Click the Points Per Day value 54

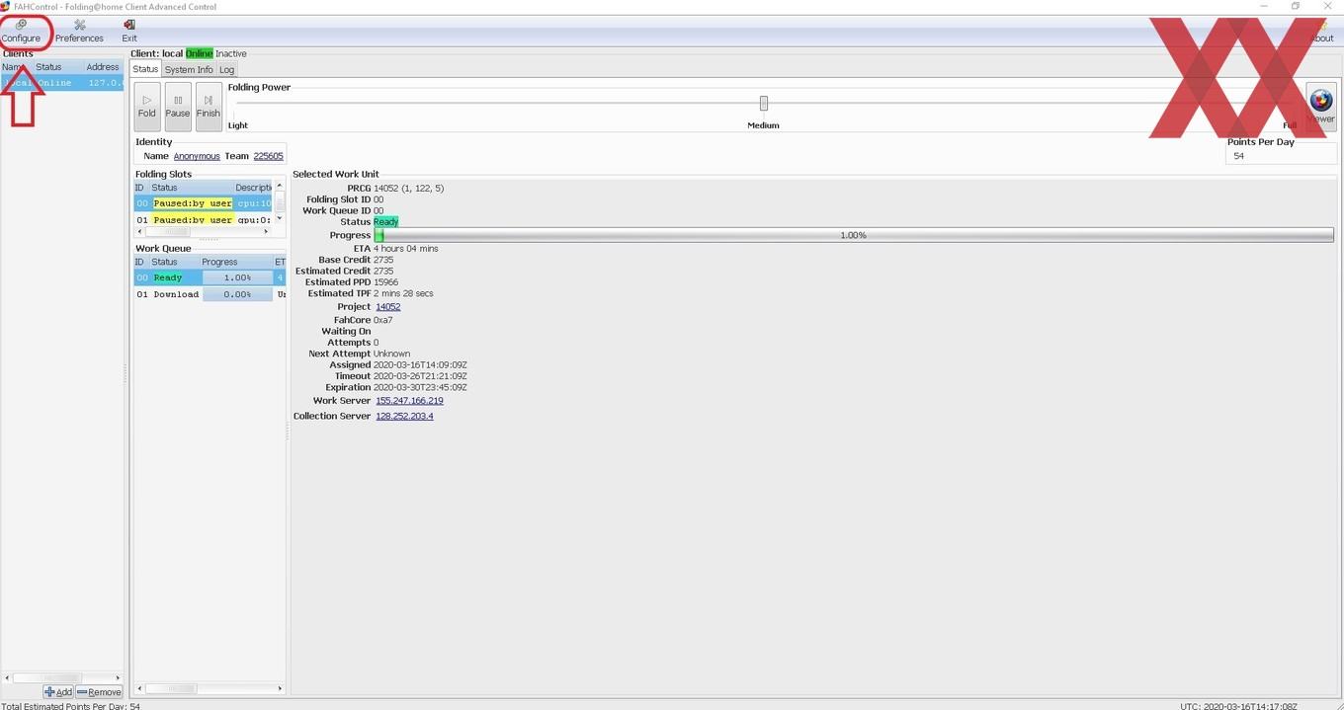click(1239, 156)
